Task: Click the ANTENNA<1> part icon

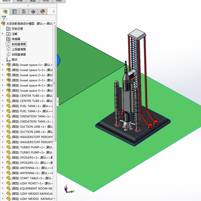Action: click(9, 168)
